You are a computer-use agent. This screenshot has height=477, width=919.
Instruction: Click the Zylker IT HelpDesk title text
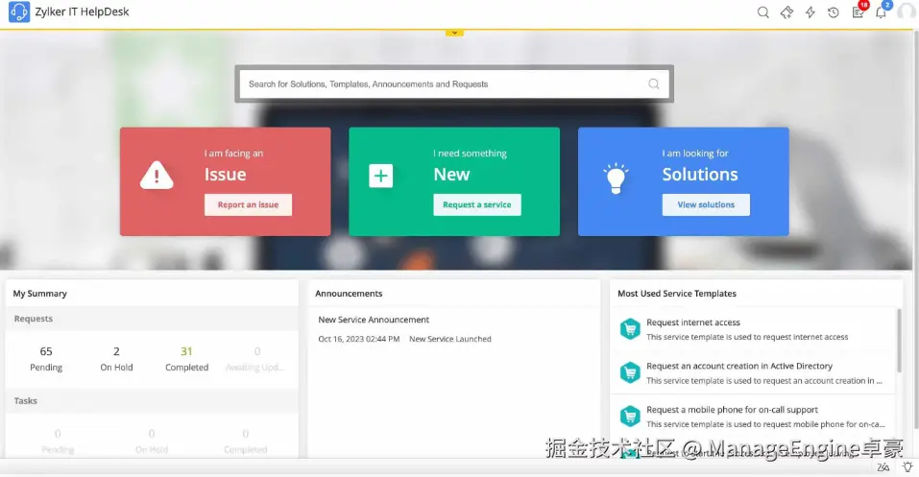point(82,12)
